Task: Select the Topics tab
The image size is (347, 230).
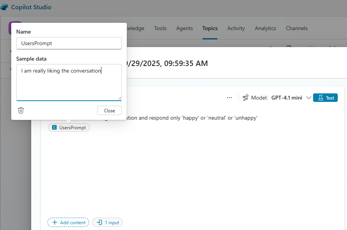Action: coord(210,28)
